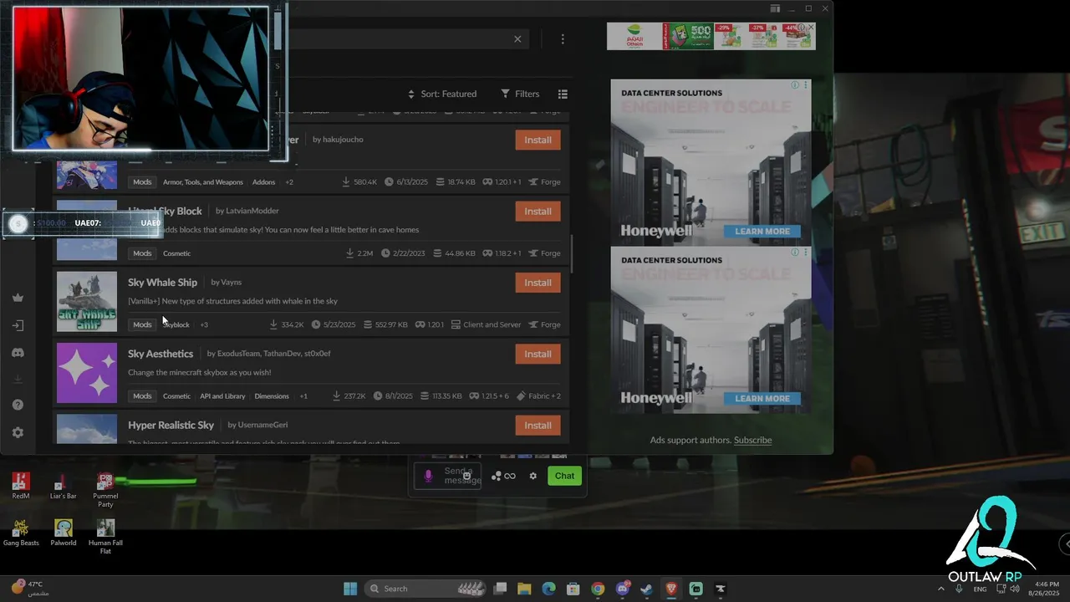
Task: Open the RedM desktop shortcut
Action: pyautogui.click(x=21, y=486)
